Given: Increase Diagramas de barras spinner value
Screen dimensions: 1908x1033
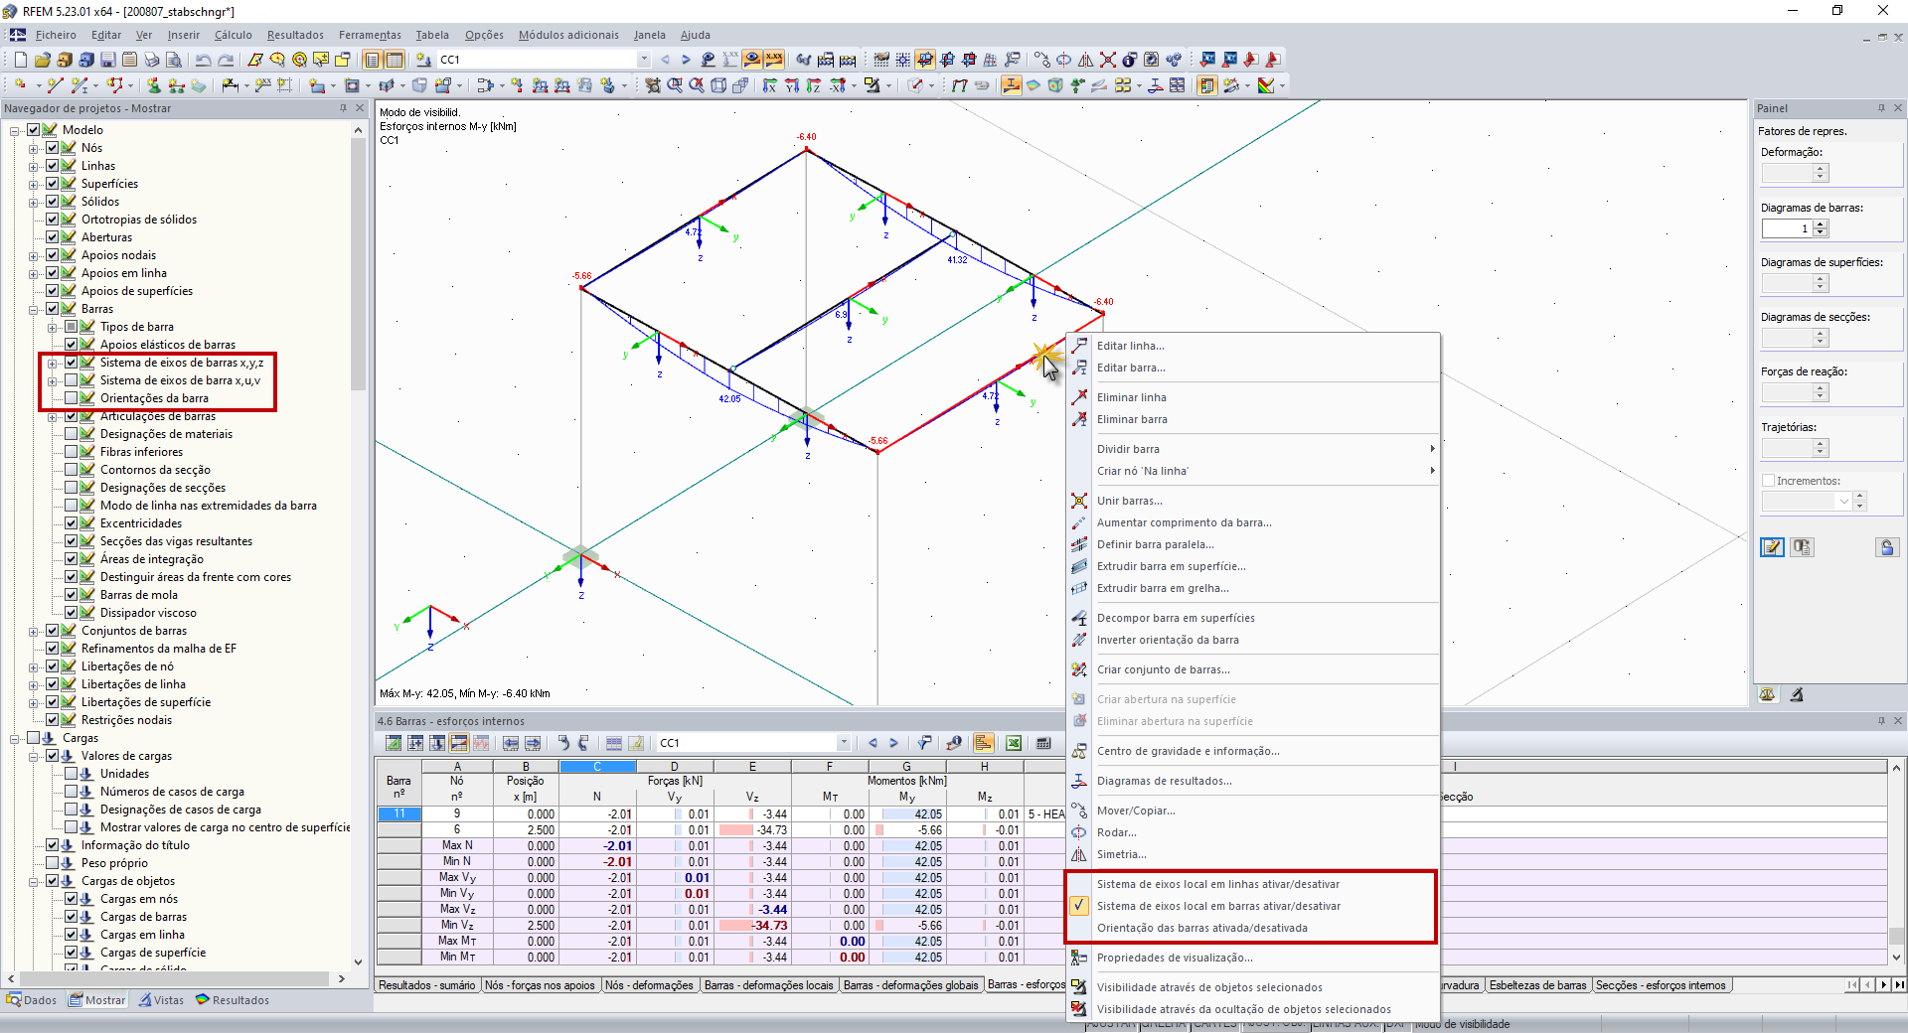Looking at the screenshot, I should coord(1821,224).
